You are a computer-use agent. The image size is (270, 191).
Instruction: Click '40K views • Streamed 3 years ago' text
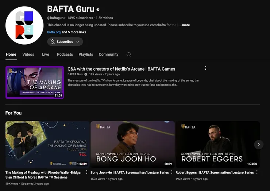click(x=27, y=184)
